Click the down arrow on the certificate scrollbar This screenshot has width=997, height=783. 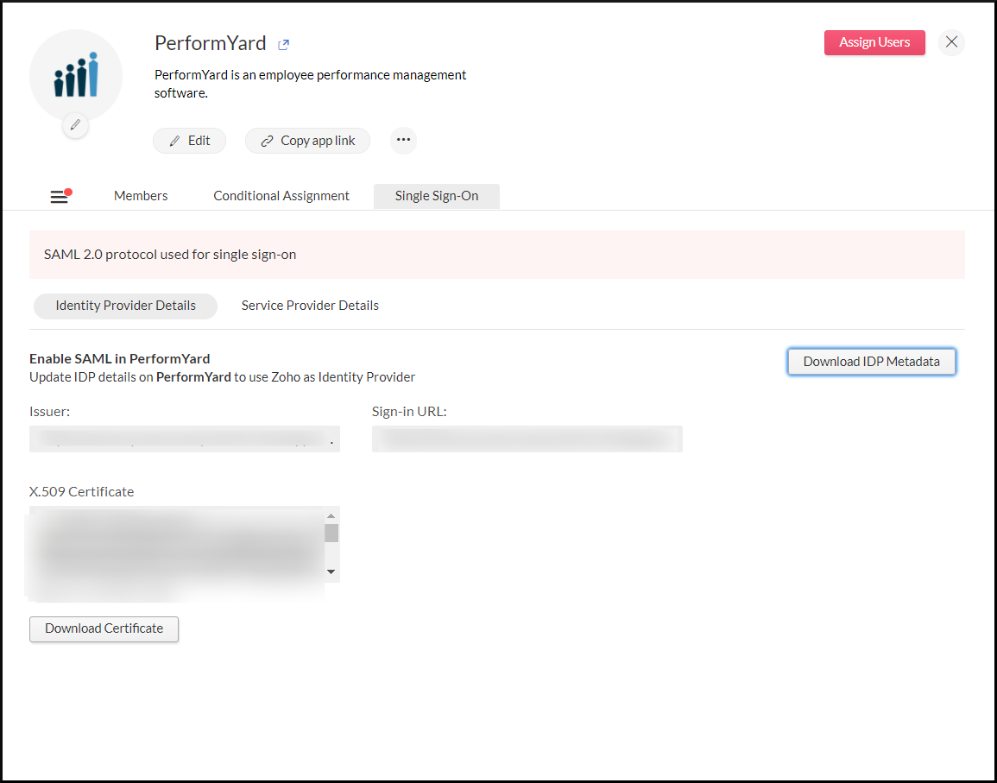[x=331, y=571]
